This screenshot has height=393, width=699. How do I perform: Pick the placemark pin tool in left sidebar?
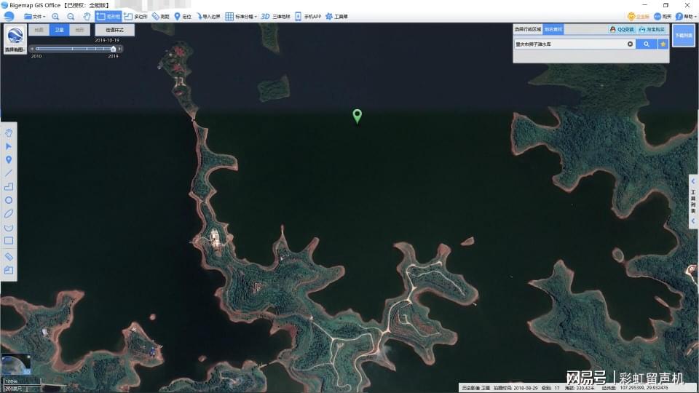click(9, 159)
